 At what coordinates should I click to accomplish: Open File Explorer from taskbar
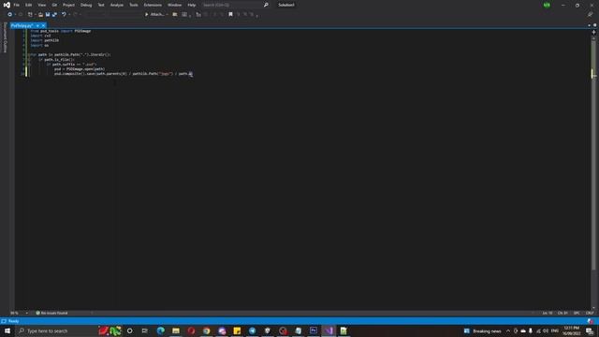[176, 330]
